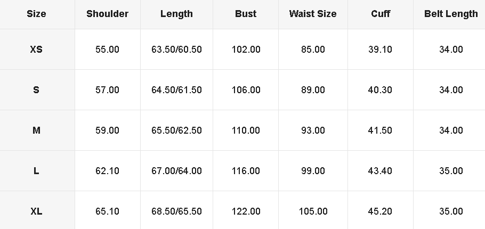The height and width of the screenshot is (229, 485).
Task: Select the 39.10 cuff cell
Action: point(380,50)
